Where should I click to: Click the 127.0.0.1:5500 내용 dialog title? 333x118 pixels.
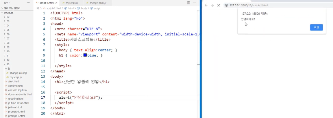(254, 14)
